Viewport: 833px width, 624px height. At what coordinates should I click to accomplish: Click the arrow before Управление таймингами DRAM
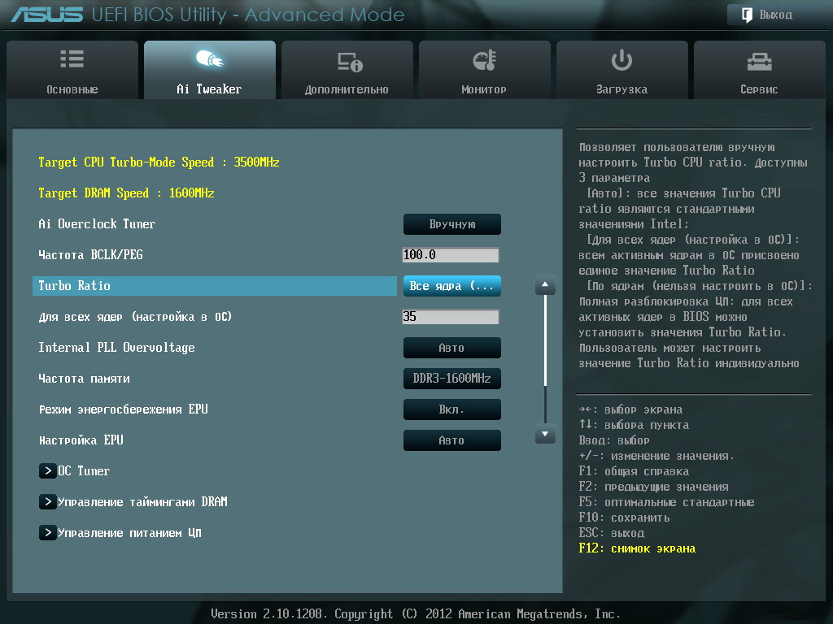coord(47,501)
